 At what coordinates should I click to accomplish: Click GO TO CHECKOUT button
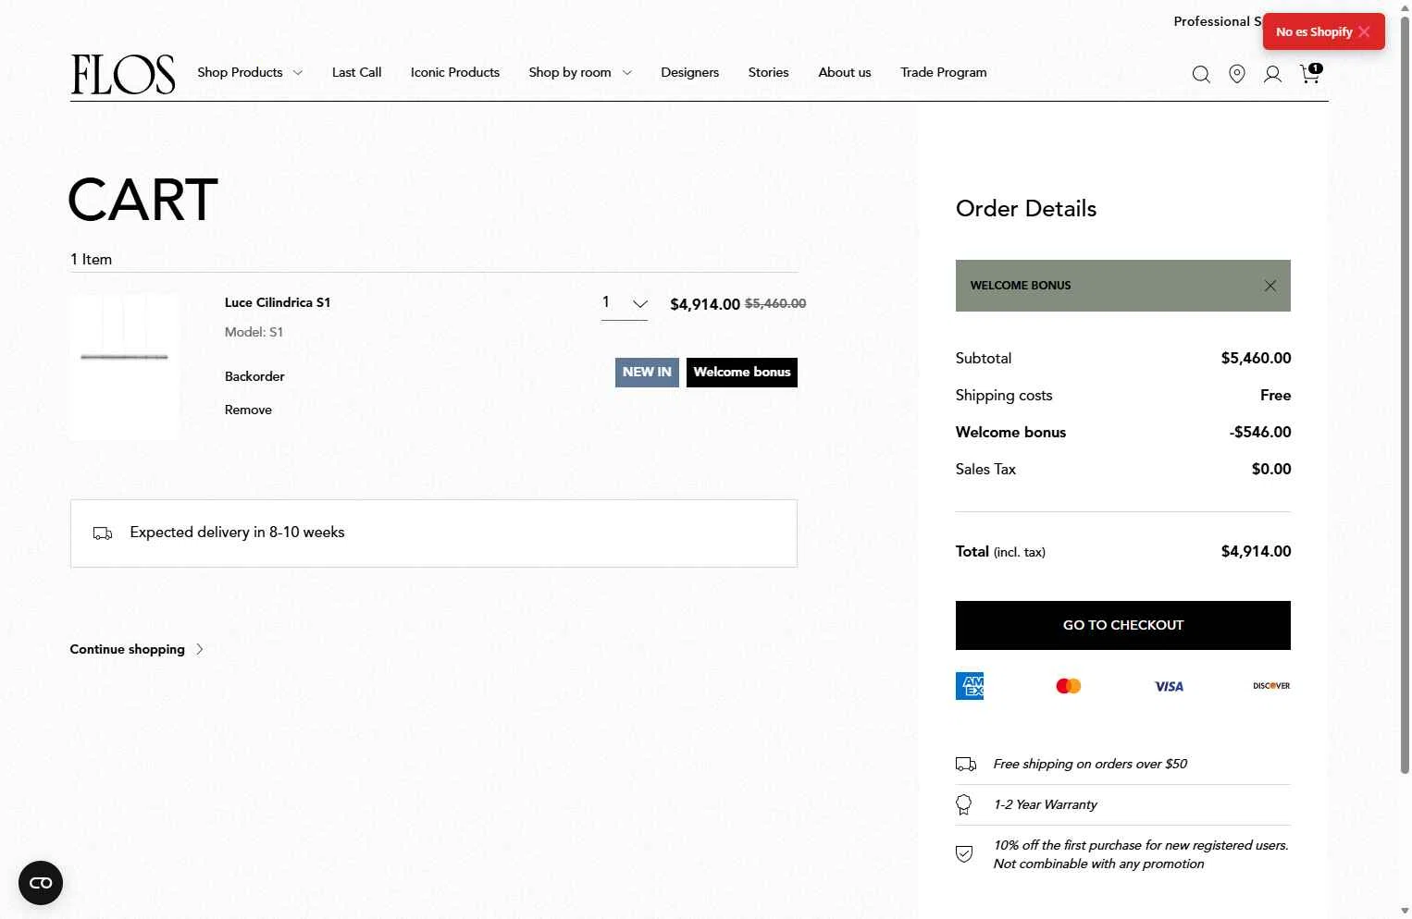click(1123, 625)
